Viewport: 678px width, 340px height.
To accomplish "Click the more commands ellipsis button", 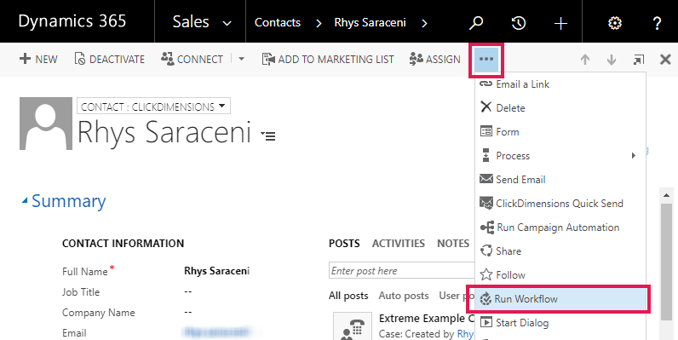I will [486, 60].
